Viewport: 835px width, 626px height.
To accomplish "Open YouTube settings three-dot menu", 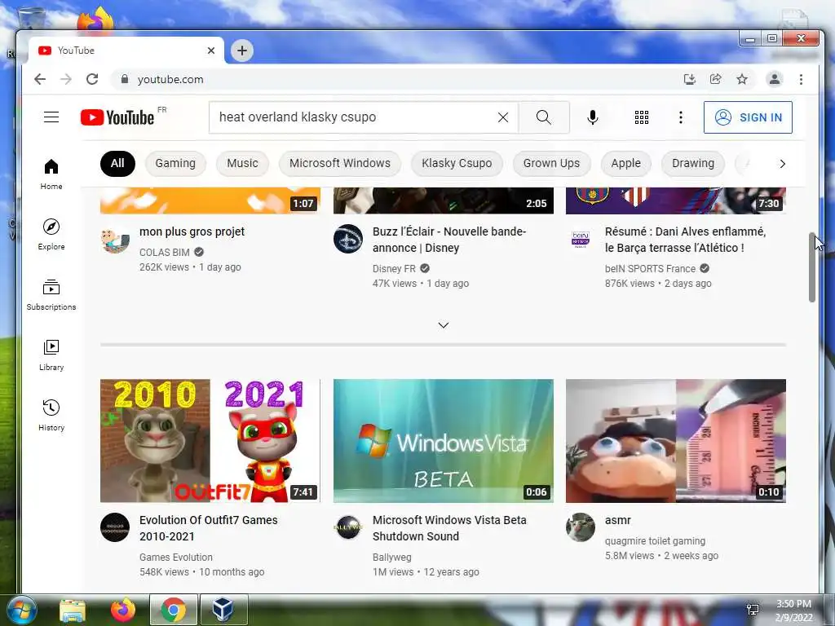I will click(x=681, y=117).
